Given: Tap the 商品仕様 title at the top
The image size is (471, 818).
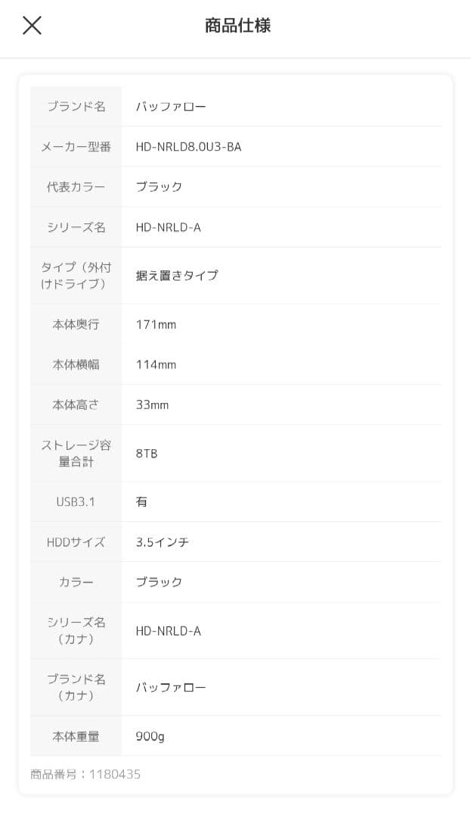Looking at the screenshot, I should click(x=235, y=25).
